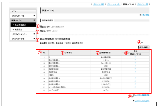The image size is (157, 108).
Task: Jump to このページのトップへ link
Action: pos(142,101)
